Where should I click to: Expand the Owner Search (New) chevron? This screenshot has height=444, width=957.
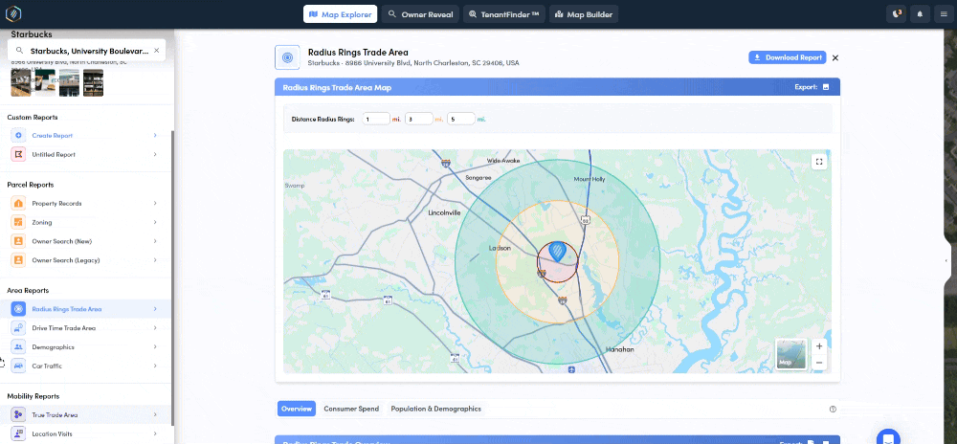155,241
